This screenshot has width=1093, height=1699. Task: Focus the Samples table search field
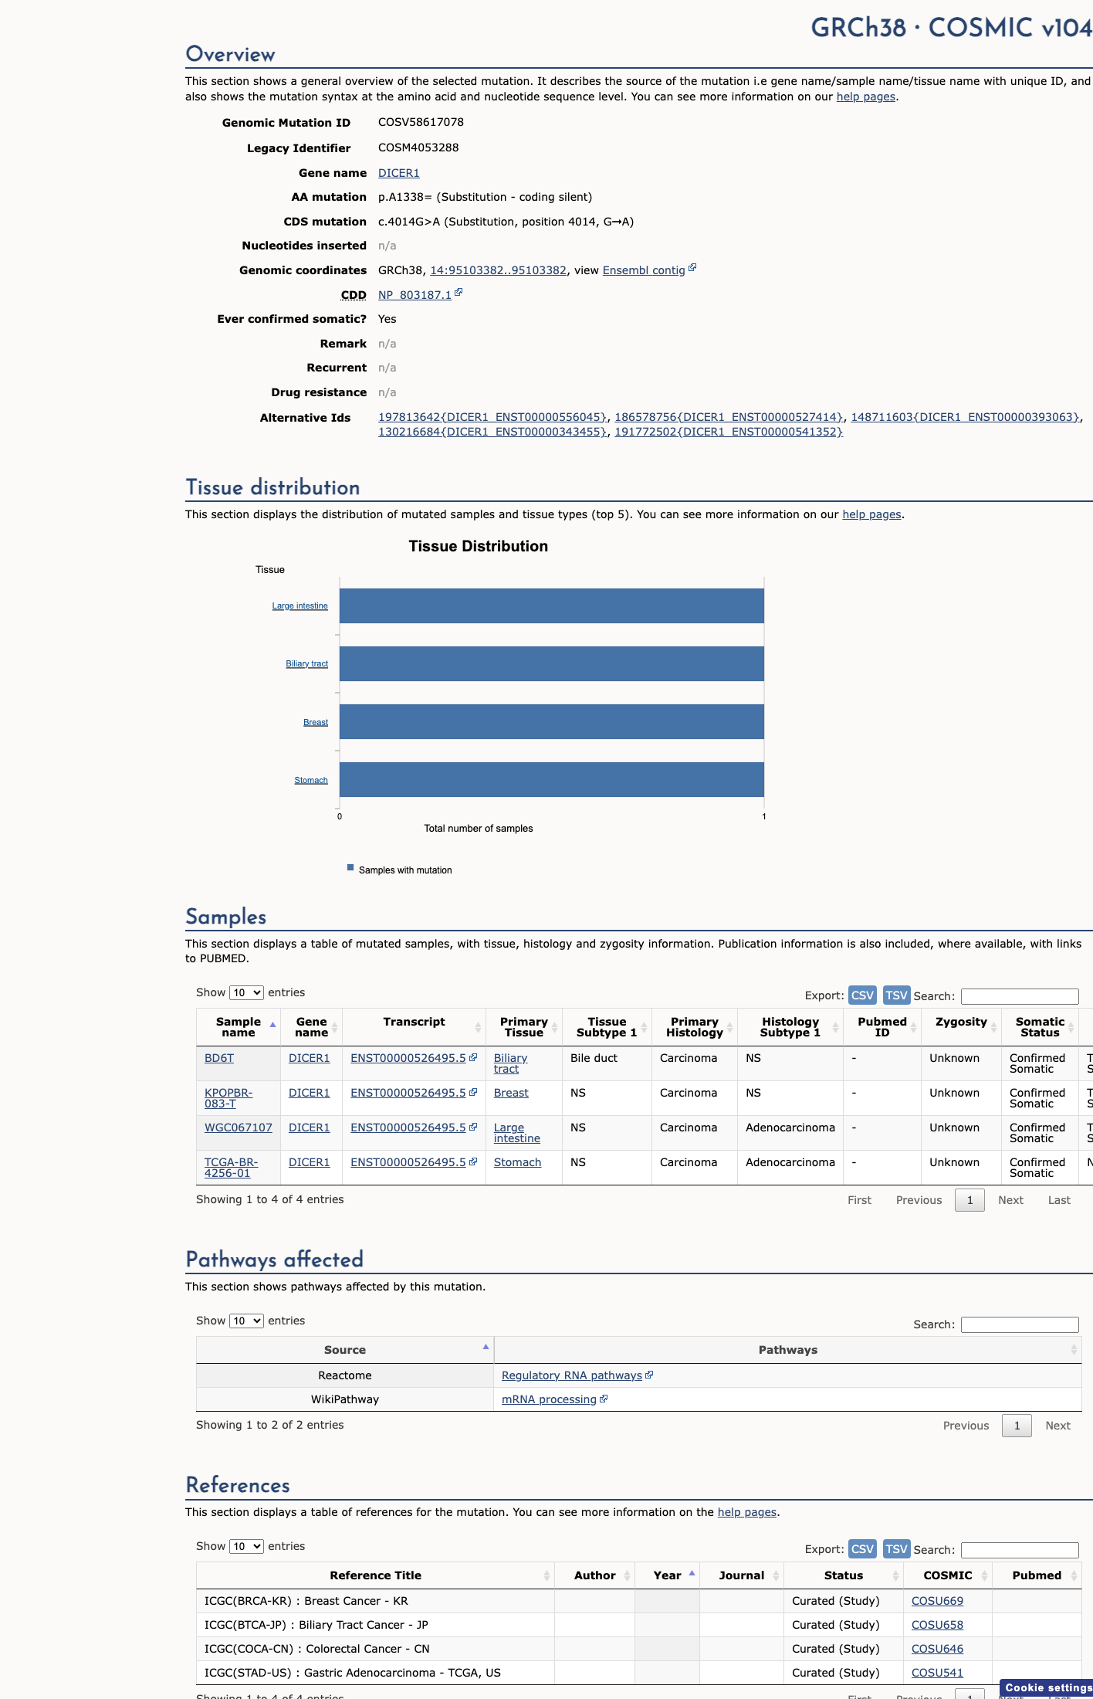pyautogui.click(x=1020, y=996)
